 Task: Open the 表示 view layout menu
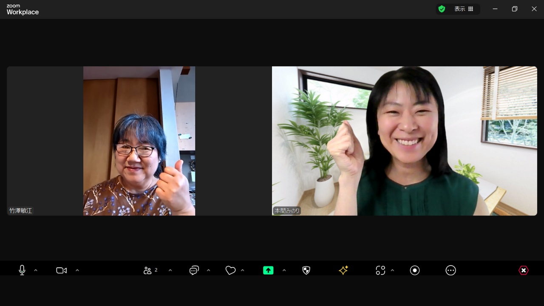464,9
